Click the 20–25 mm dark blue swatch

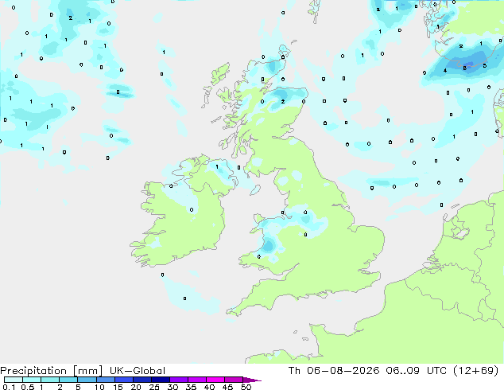[x=142, y=380]
